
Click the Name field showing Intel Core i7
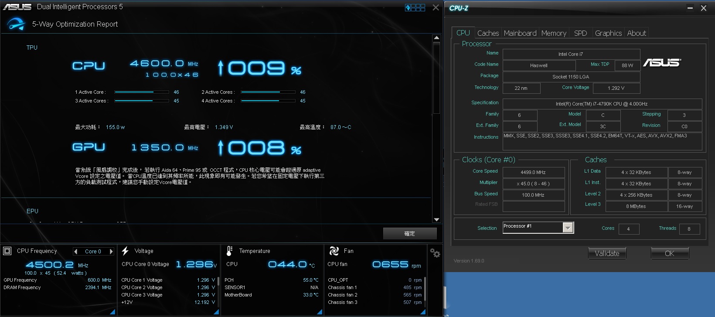point(571,54)
